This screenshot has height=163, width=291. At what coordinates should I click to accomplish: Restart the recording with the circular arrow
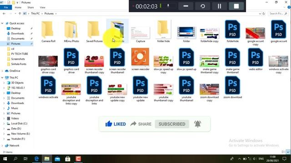point(203,6)
